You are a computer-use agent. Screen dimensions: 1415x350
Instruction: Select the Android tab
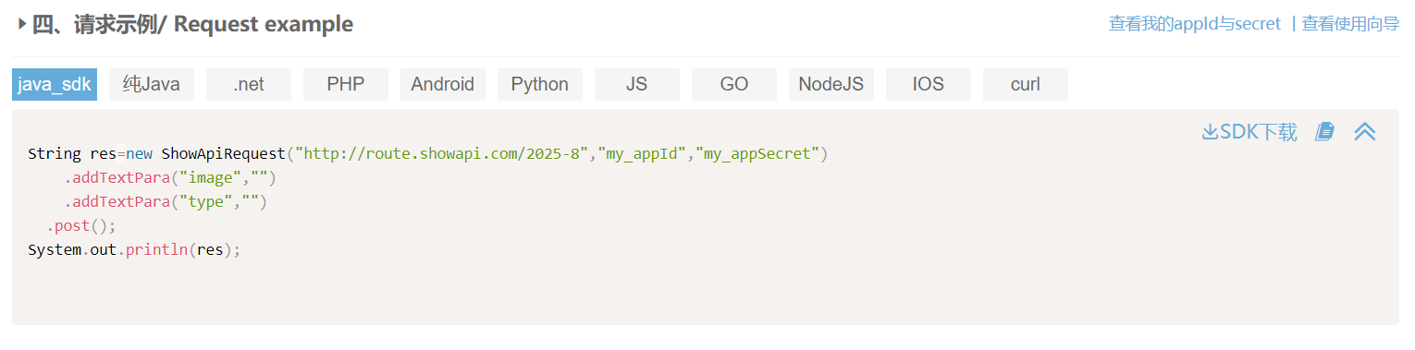pyautogui.click(x=443, y=84)
